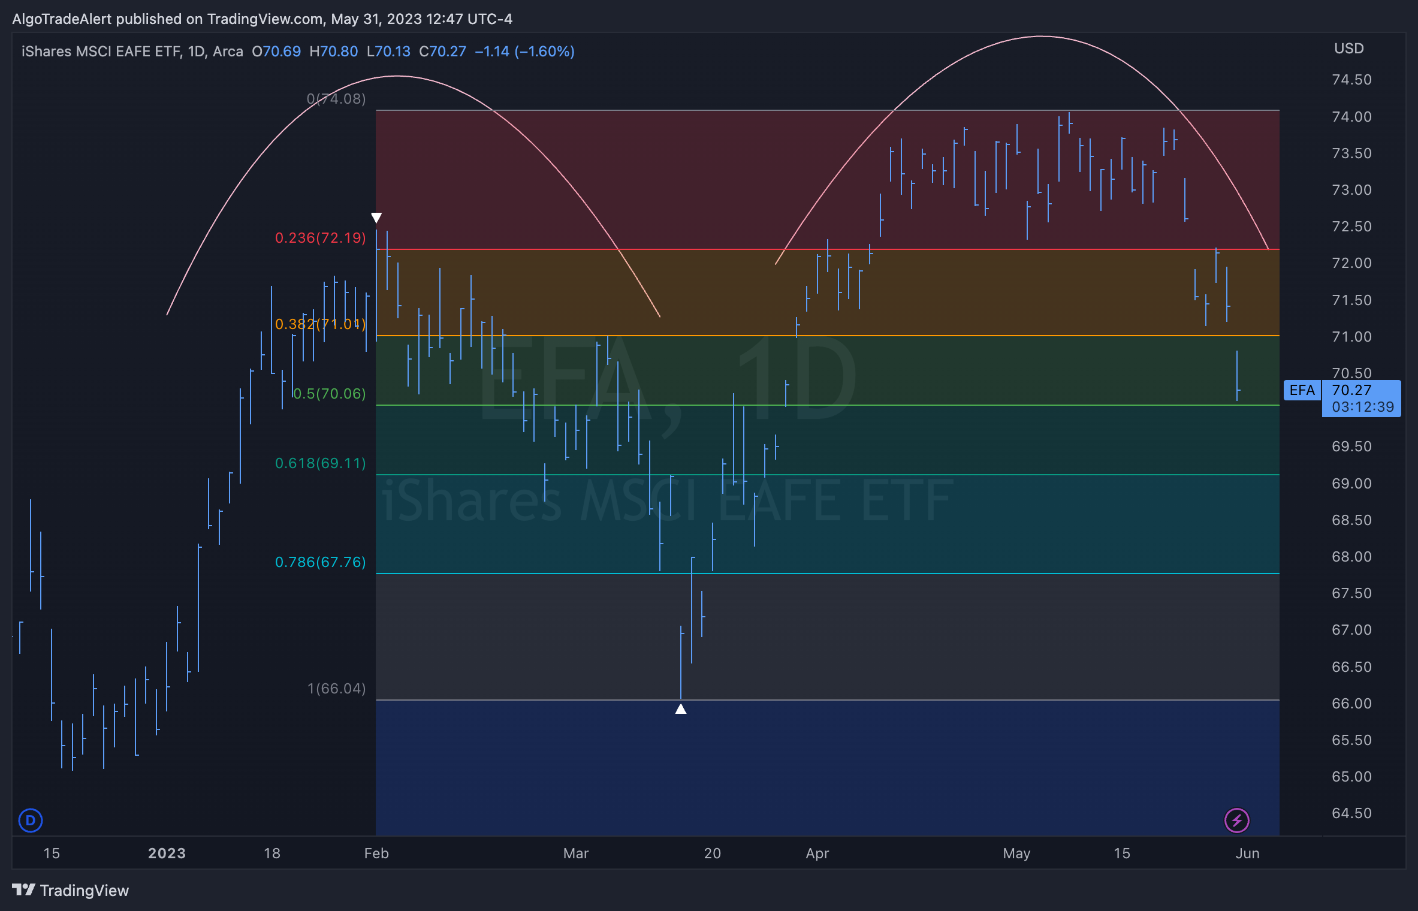1418x911 pixels.
Task: Click the 69.00 price axis label
Action: pos(1351,484)
